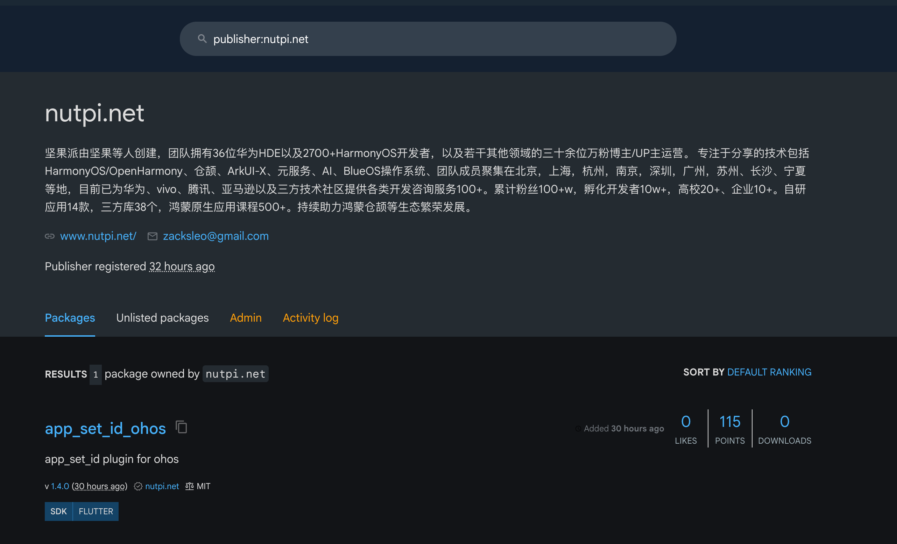Image resolution: width=897 pixels, height=544 pixels.
Task: Select the Packages tab
Action: click(x=70, y=318)
